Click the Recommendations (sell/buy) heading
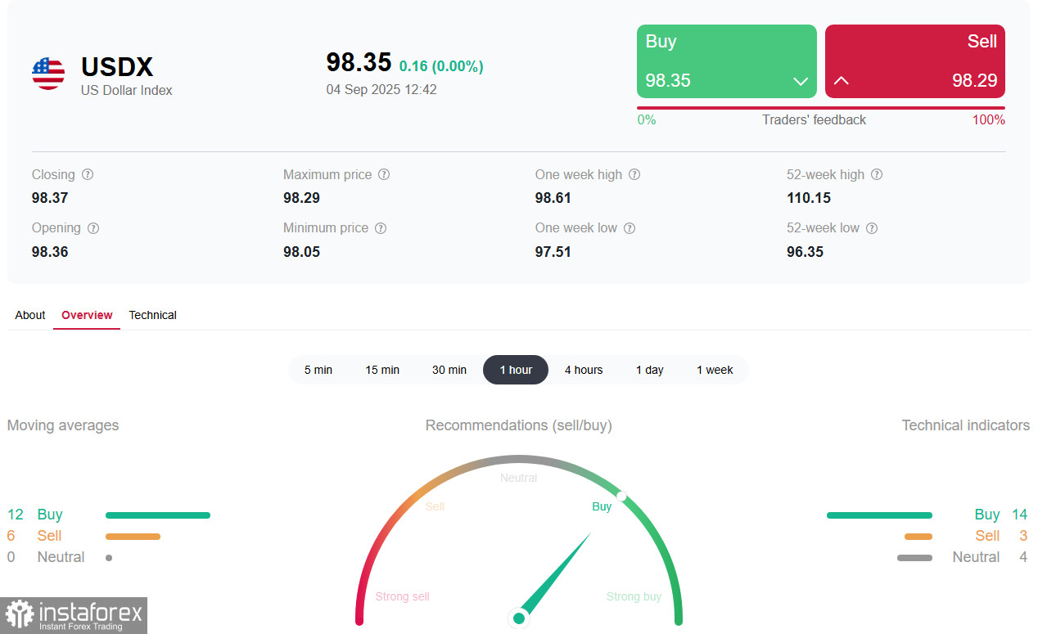This screenshot has width=1038, height=634. (519, 425)
